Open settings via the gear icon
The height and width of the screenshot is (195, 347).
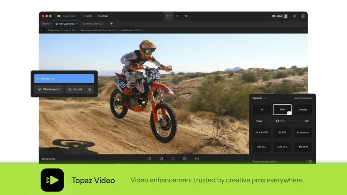(294, 16)
